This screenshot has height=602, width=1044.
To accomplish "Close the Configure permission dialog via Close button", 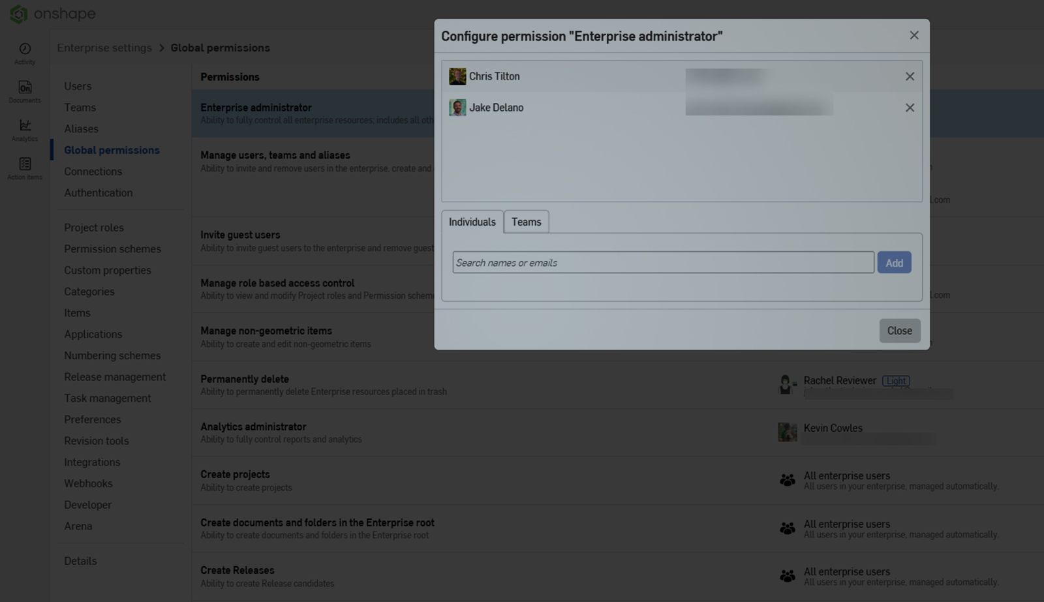I will coord(899,330).
